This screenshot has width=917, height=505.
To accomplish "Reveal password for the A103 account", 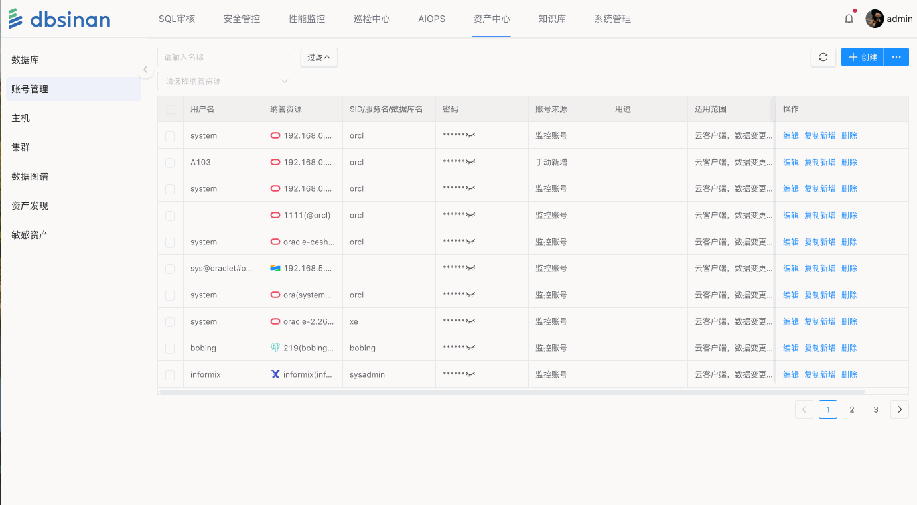I will [471, 162].
